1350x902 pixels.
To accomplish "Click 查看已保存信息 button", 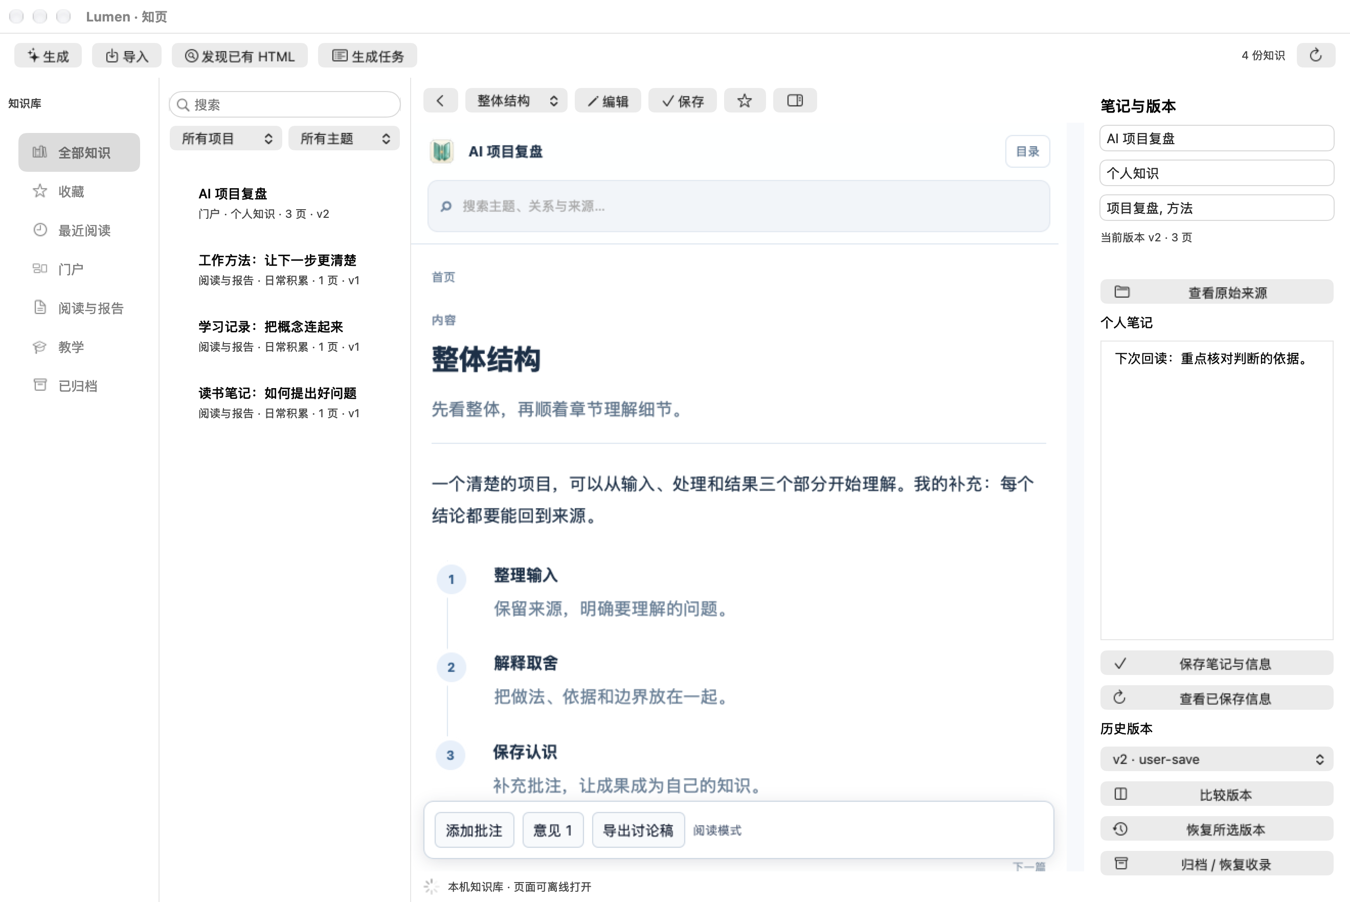I will pos(1217,698).
